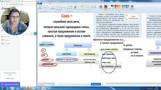Click Cut (Вырезать) in the clipboard group
Image resolution: width=161 pixels, height=90 pixels.
click(x=46, y=6)
